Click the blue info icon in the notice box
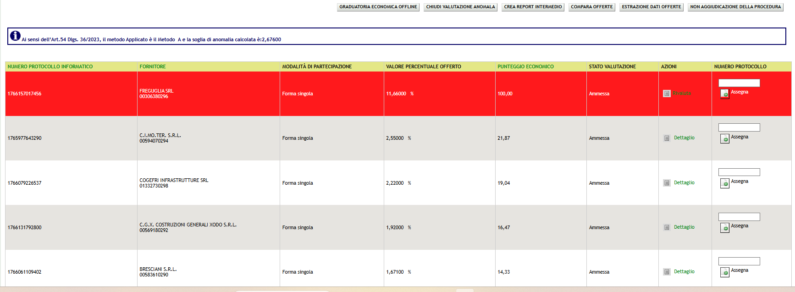 click(x=15, y=36)
